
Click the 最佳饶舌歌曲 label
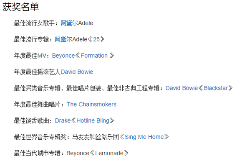(31, 120)
